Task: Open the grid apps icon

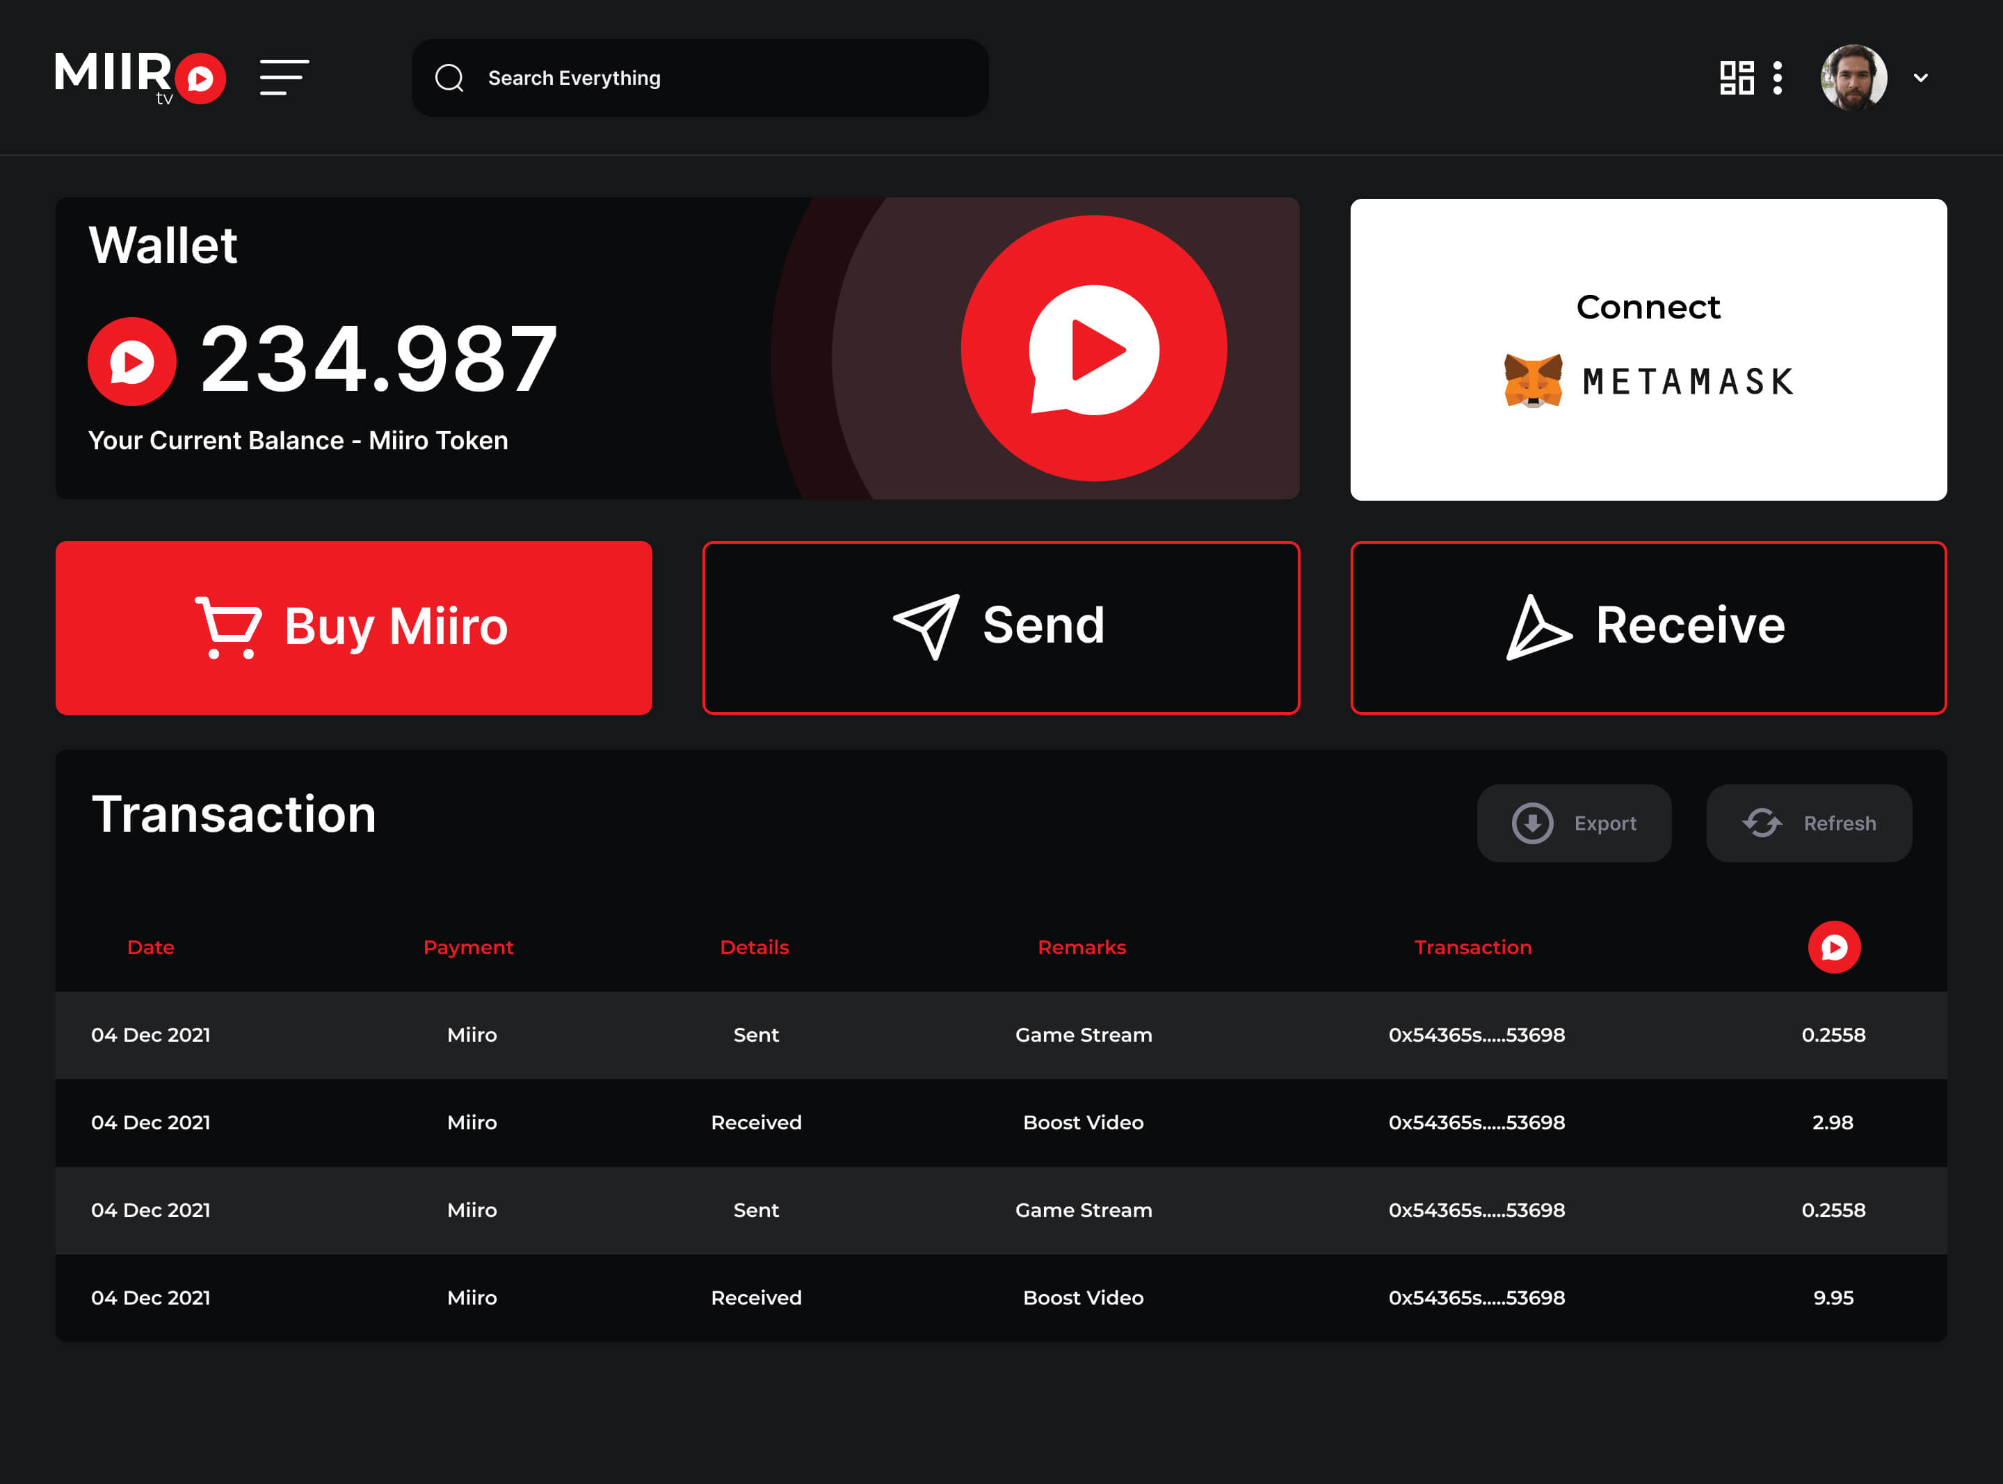Action: [x=1736, y=78]
